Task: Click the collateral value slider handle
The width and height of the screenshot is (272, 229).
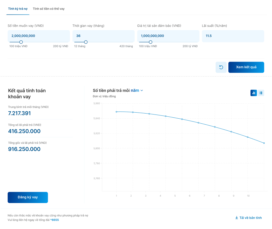Action: click(x=150, y=42)
